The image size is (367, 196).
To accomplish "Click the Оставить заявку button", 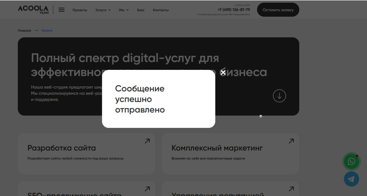I will [278, 10].
